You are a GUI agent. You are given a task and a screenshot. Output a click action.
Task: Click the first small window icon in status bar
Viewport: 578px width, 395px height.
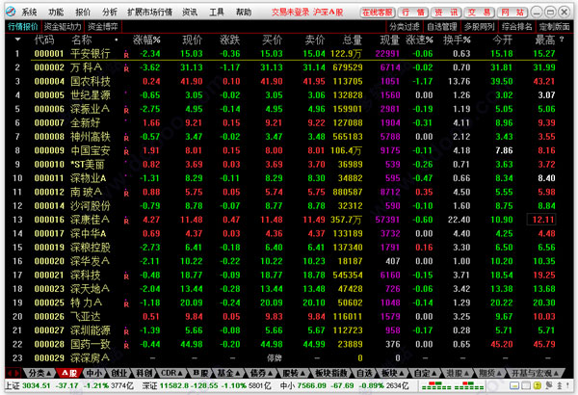coord(514,385)
